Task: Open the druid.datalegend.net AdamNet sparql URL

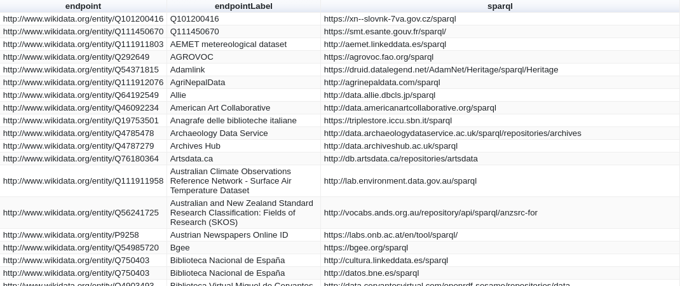Action: point(441,69)
